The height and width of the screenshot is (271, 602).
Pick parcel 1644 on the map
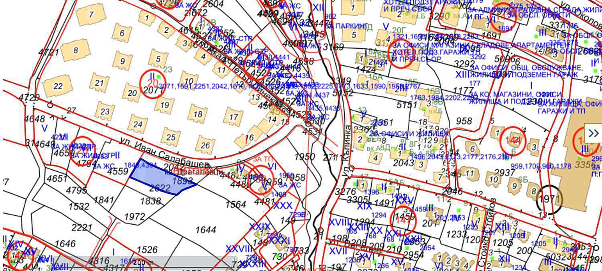205,230
